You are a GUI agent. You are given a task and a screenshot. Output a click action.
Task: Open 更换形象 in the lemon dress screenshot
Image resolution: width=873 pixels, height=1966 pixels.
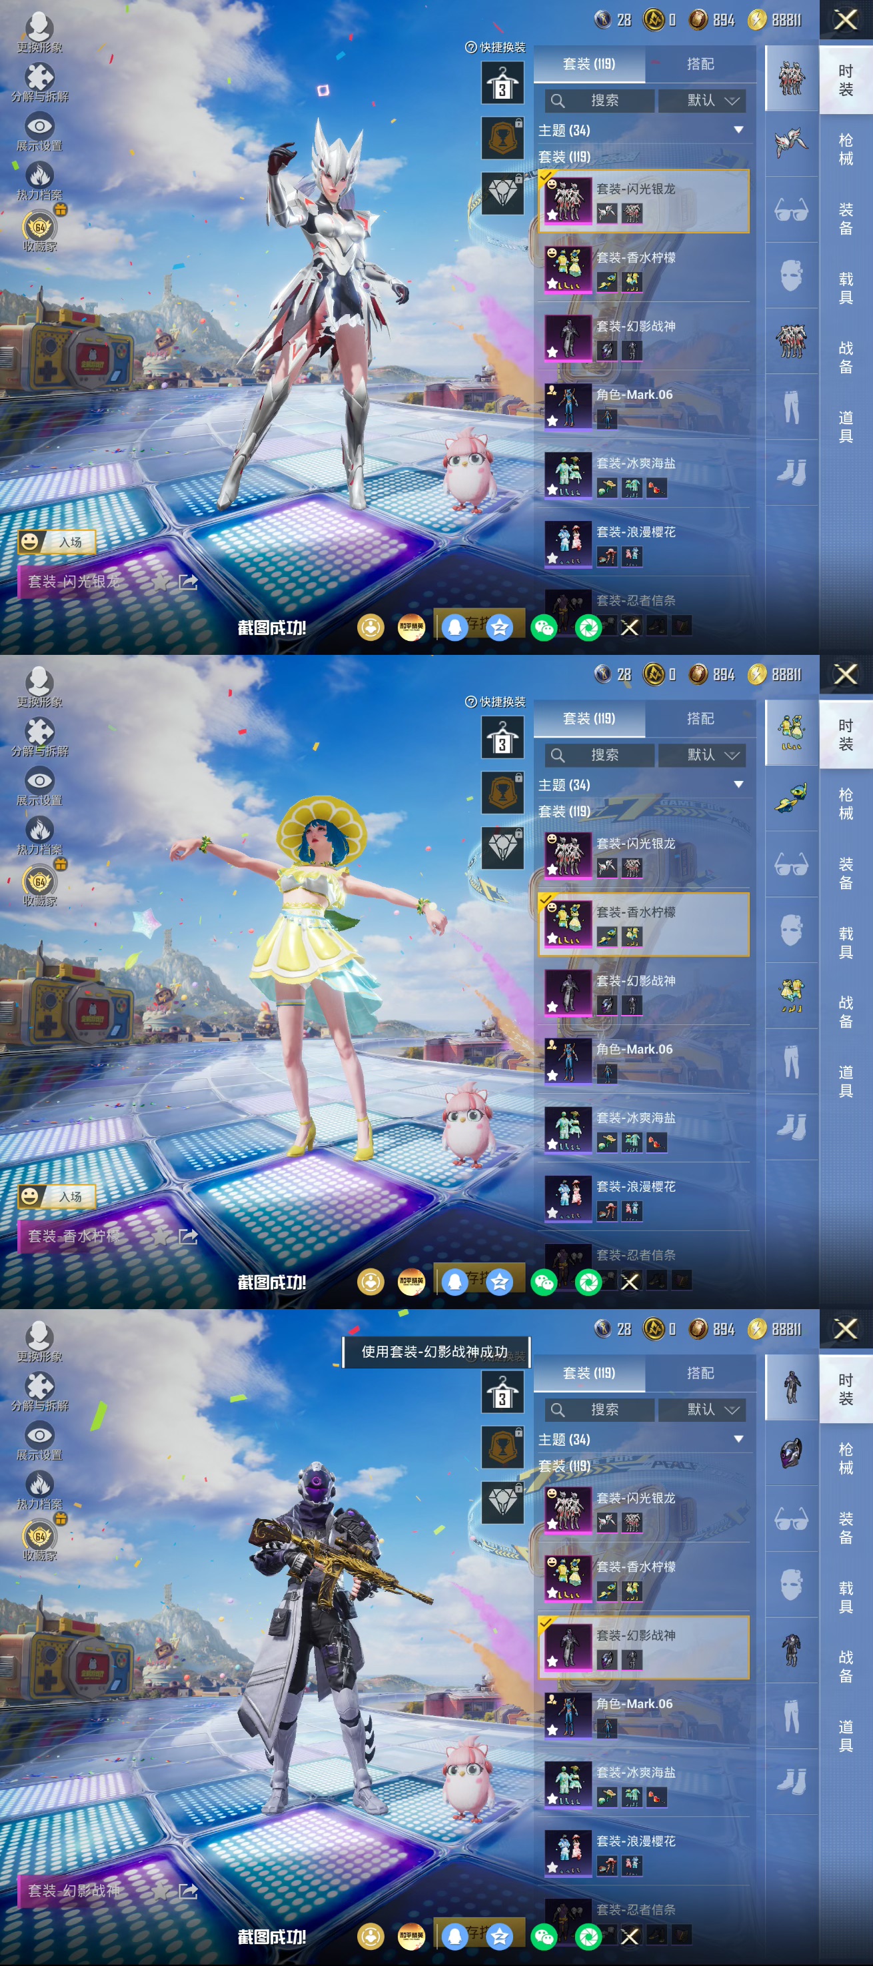39,688
